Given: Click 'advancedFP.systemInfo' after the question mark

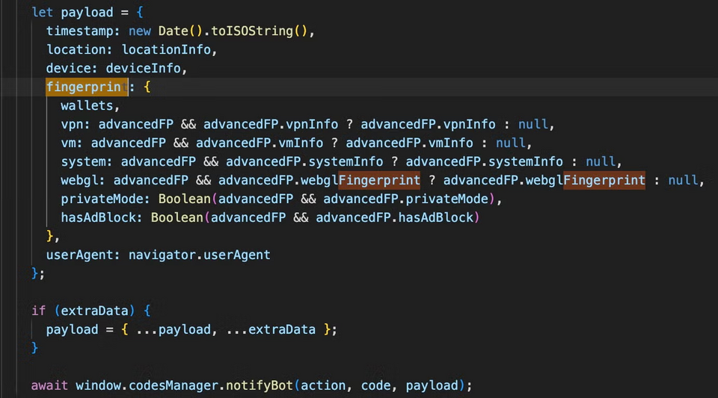Looking at the screenshot, I should click(485, 162).
